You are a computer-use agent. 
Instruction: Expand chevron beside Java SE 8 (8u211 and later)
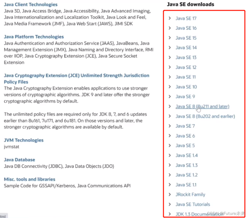[x=170, y=106]
